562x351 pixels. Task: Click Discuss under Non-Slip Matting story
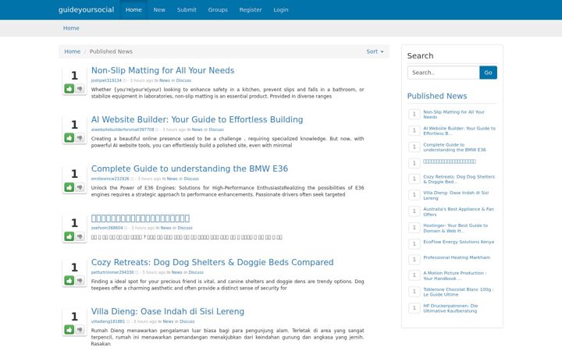coord(183,80)
